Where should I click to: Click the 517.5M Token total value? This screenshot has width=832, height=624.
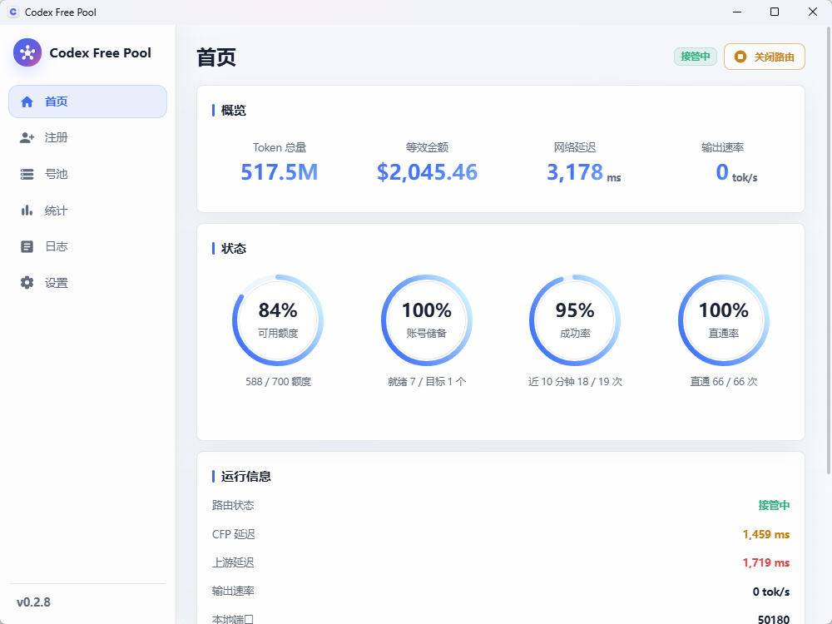tap(279, 172)
